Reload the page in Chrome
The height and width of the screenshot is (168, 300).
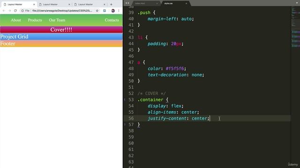(x=15, y=11)
